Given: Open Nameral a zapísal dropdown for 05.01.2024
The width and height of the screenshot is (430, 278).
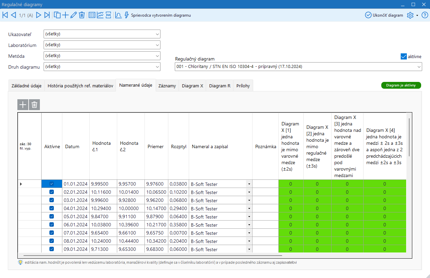Looking at the screenshot, I should [x=249, y=217].
